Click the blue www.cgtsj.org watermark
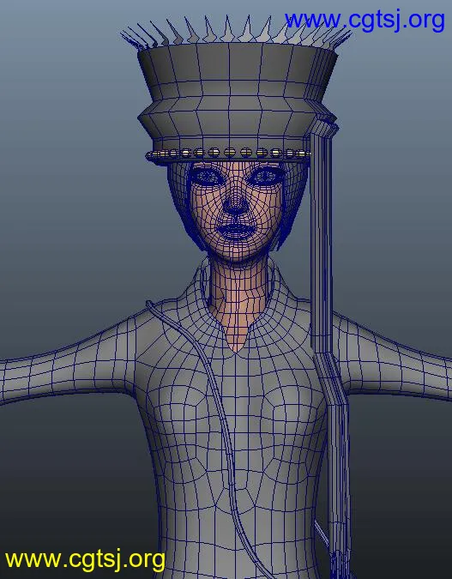Image resolution: width=452 pixels, height=579 pixels. (x=365, y=21)
